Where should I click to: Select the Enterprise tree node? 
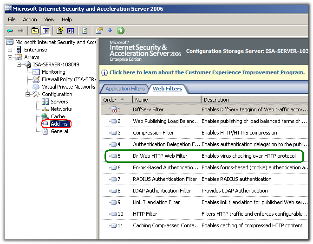[36, 50]
